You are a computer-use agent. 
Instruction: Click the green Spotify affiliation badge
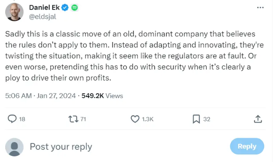pyautogui.click(x=74, y=8)
